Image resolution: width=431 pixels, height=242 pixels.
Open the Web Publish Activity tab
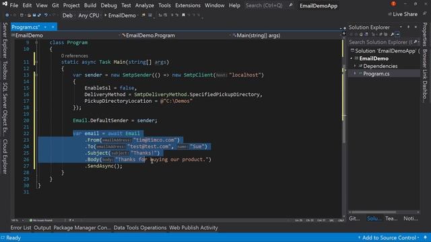[193, 228]
